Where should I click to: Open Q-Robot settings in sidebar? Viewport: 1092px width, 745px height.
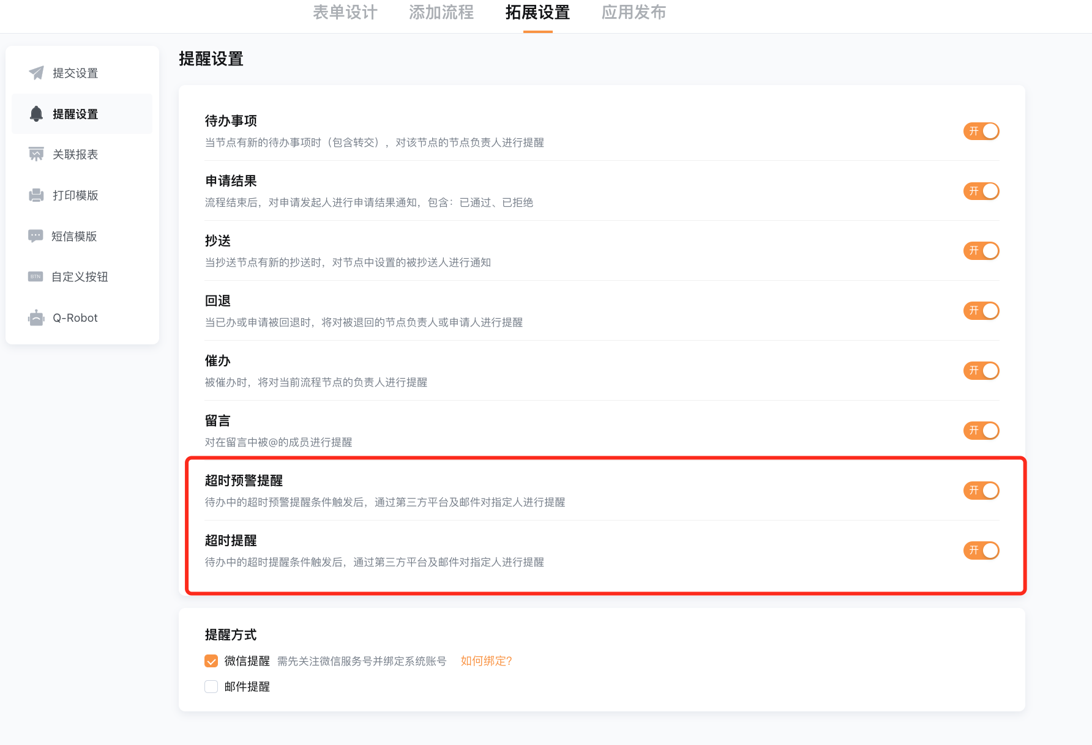[x=82, y=317]
